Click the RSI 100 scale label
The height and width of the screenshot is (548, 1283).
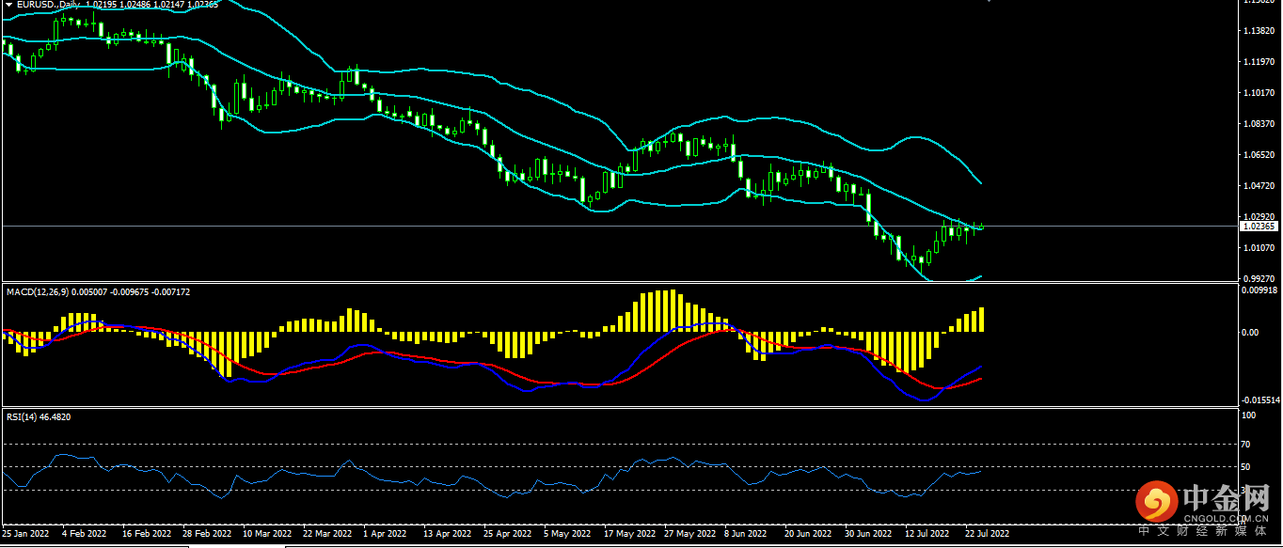(x=1249, y=415)
